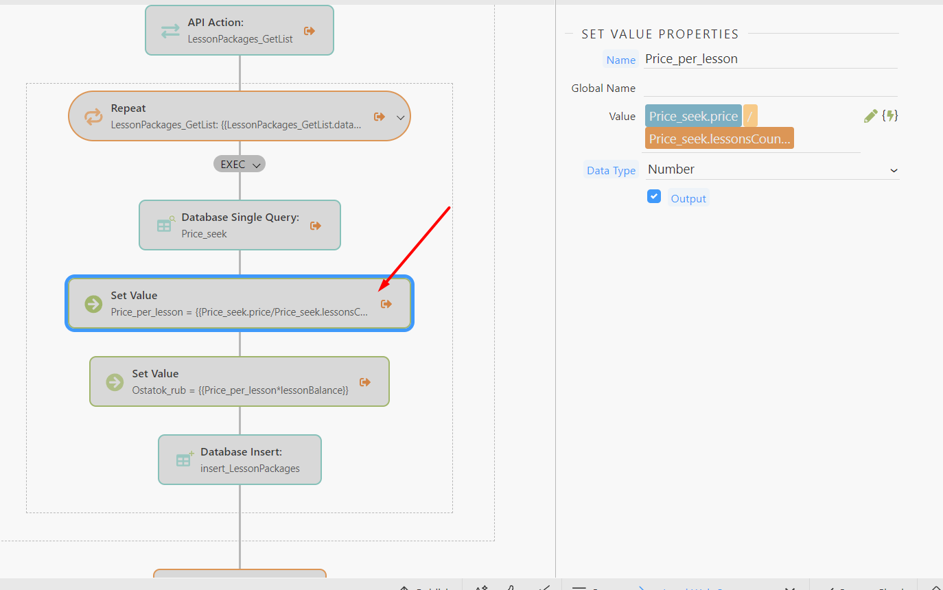Select the Price_seek.lessonsCoun... token in Value
The height and width of the screenshot is (590, 943).
(719, 139)
